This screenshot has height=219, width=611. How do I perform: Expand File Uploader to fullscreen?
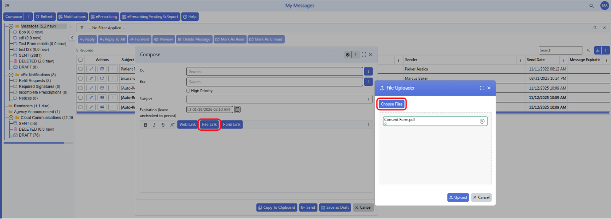[482, 88]
